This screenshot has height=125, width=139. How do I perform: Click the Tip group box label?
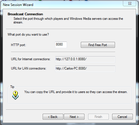coord(12,87)
